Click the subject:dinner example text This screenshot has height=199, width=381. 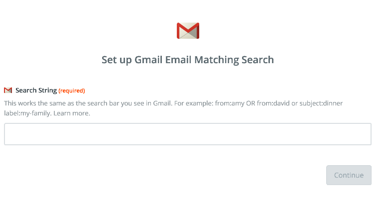click(x=321, y=103)
